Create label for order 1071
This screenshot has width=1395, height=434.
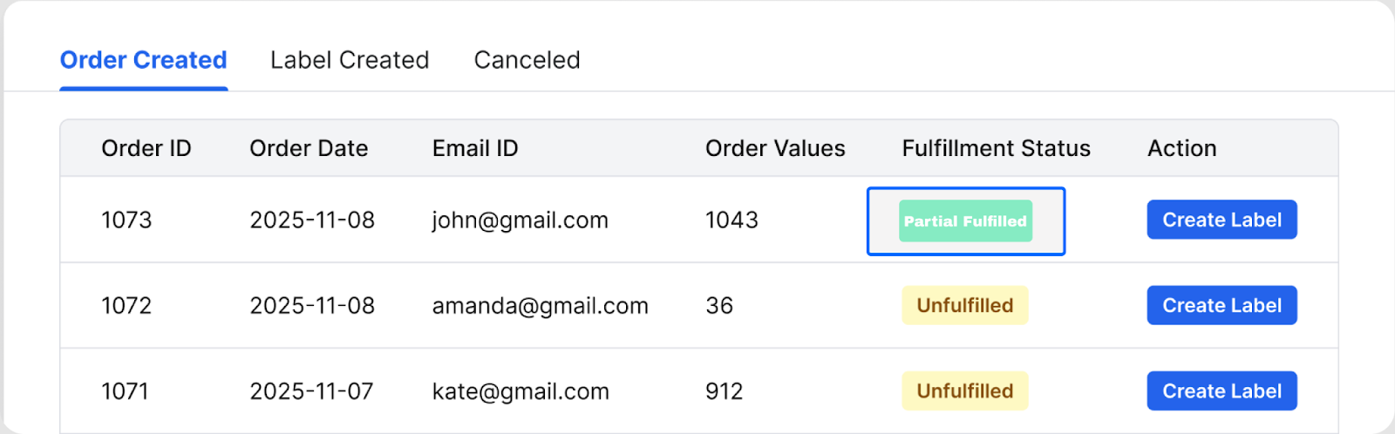pos(1221,391)
